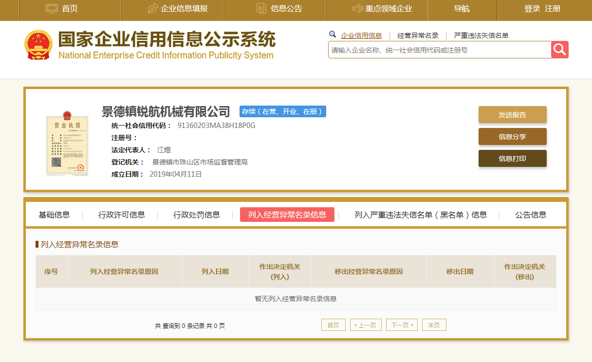Click the monitor icon beside 首页

[52, 8]
